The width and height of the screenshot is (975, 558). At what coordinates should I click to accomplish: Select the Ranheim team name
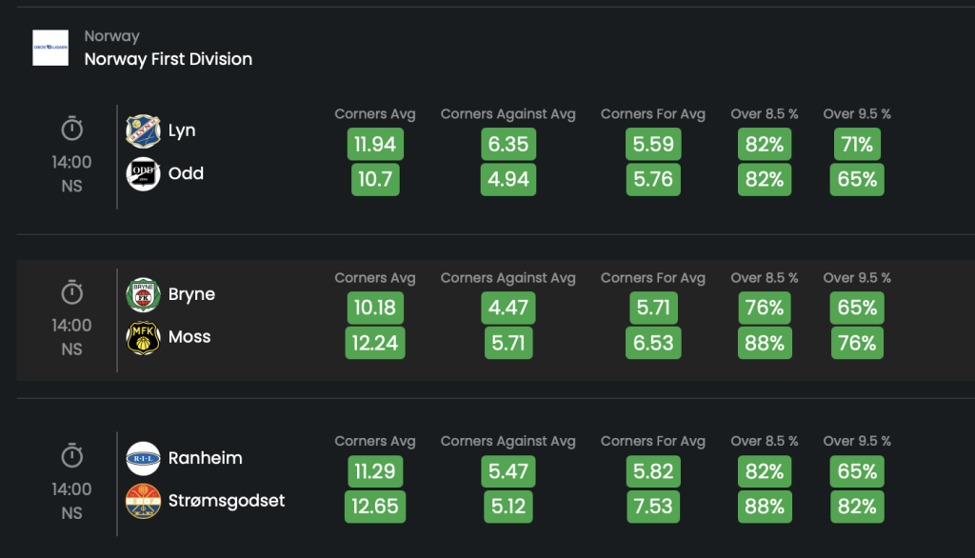pos(206,458)
